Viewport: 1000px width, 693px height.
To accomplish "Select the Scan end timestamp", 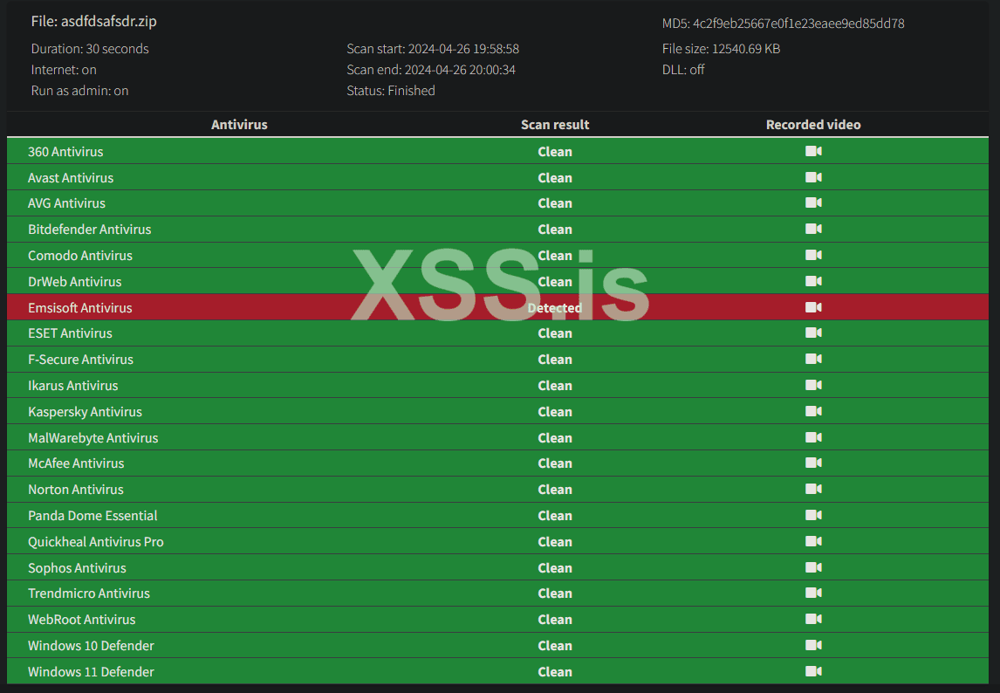I will click(x=460, y=70).
